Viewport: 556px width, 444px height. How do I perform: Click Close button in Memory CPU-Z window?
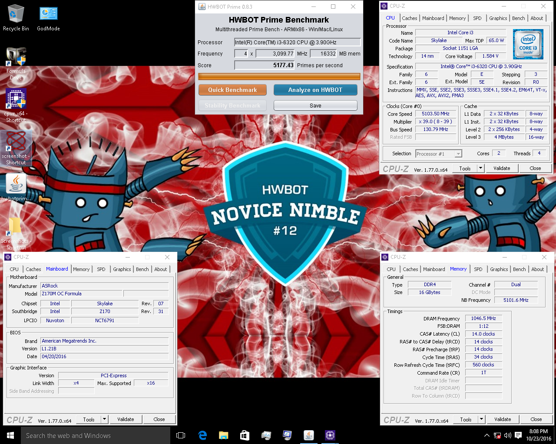(x=536, y=419)
